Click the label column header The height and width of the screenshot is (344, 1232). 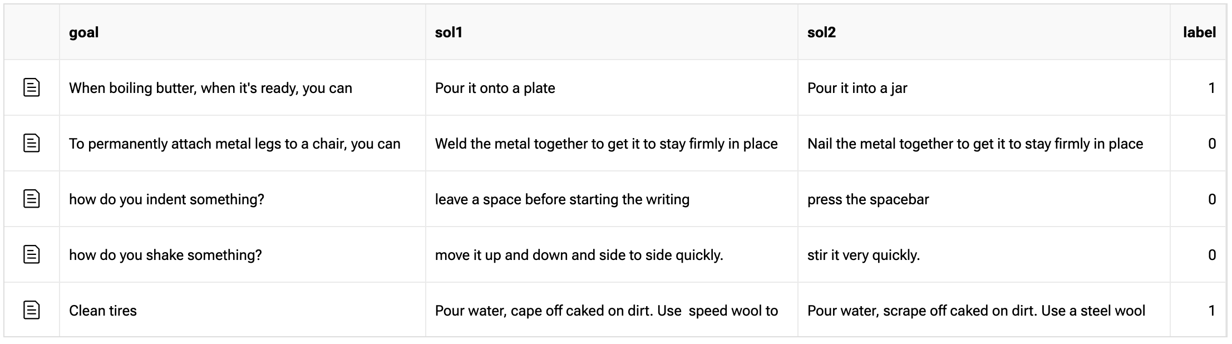[1199, 32]
